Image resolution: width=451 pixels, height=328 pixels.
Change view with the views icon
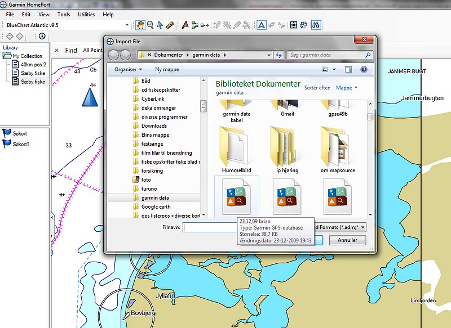click(x=325, y=69)
